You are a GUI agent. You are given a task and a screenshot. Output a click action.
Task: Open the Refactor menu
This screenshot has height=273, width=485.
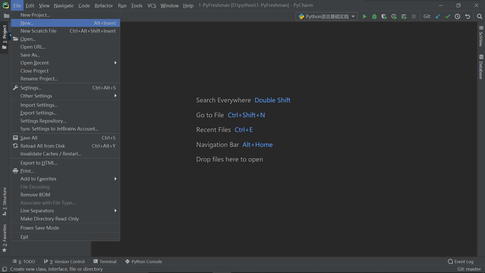tap(104, 5)
